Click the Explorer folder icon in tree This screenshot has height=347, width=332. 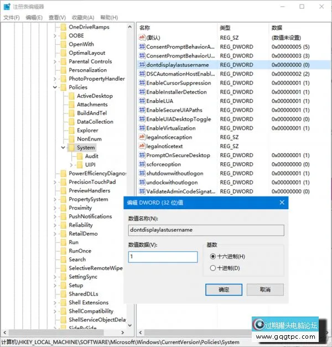(x=71, y=131)
